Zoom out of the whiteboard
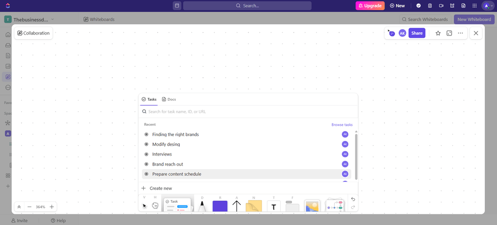 (x=29, y=207)
